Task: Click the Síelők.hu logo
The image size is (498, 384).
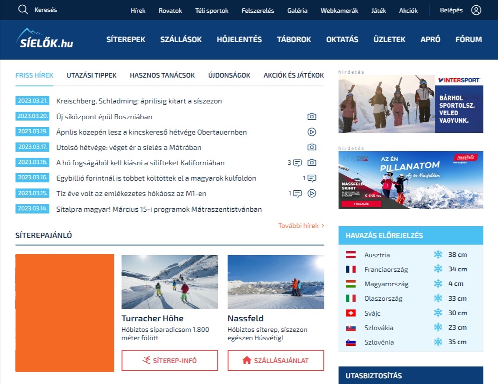Action: (x=45, y=39)
